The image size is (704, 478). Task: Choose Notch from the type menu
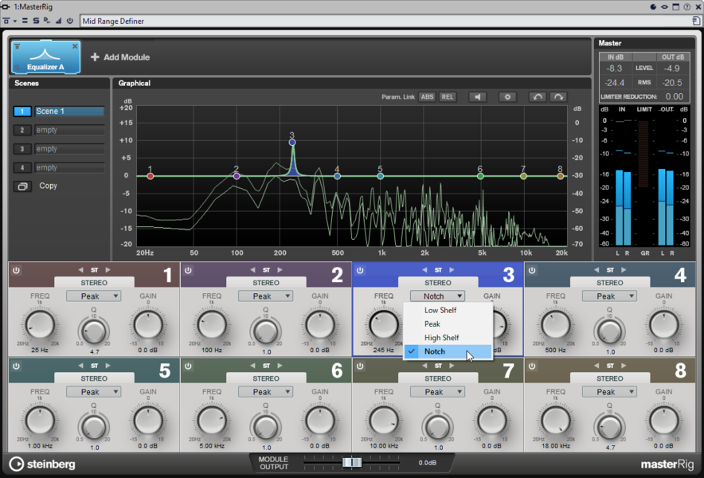coord(448,352)
